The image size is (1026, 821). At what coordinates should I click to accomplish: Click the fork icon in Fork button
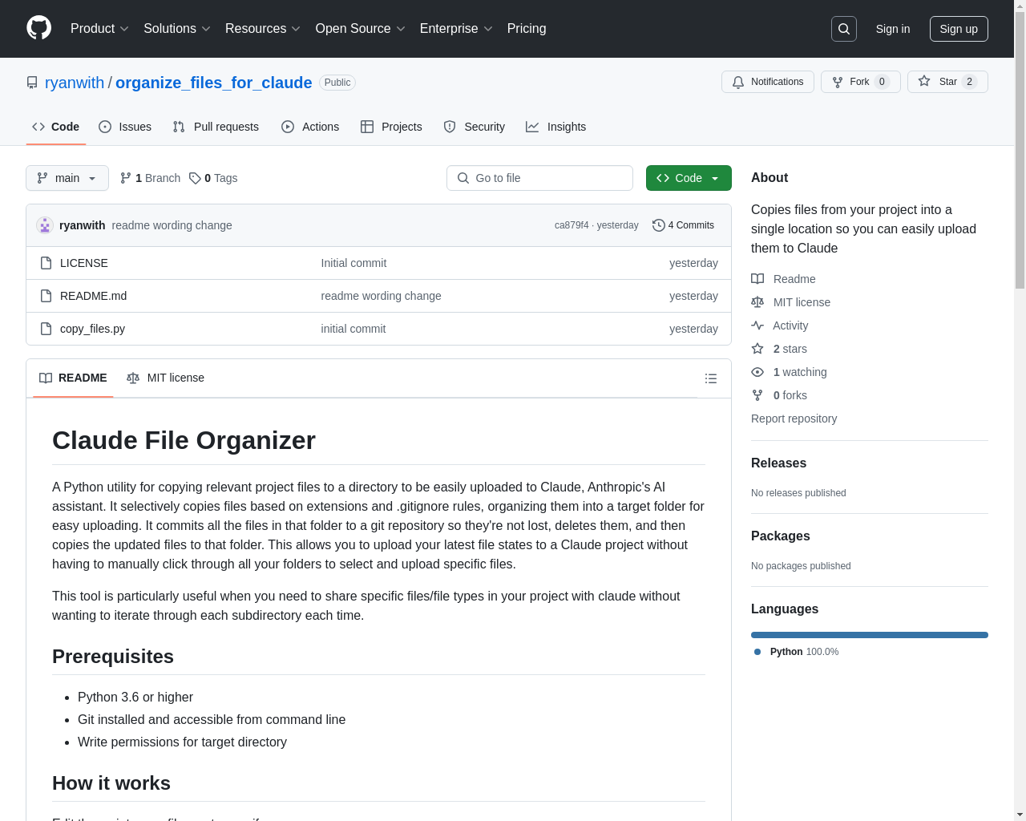838,82
